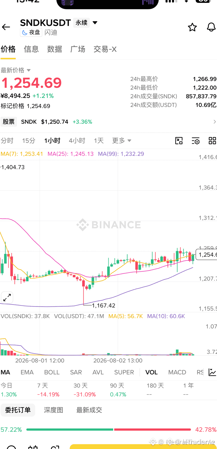Image resolution: width=217 pixels, height=449 pixels.
Task: Switch to the 数据 tab
Action: (x=54, y=49)
